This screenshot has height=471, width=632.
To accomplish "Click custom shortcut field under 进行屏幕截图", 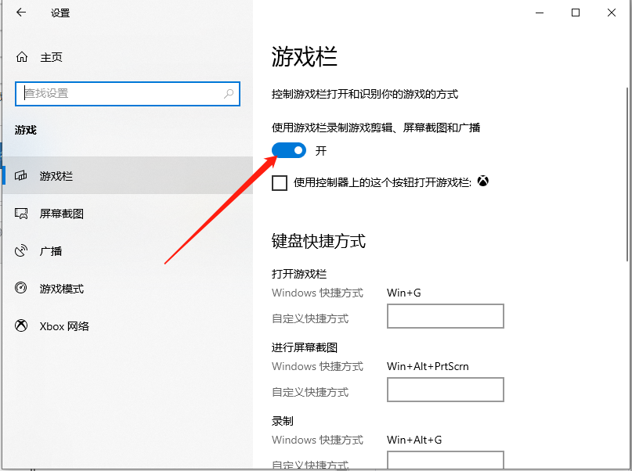I will pos(445,390).
